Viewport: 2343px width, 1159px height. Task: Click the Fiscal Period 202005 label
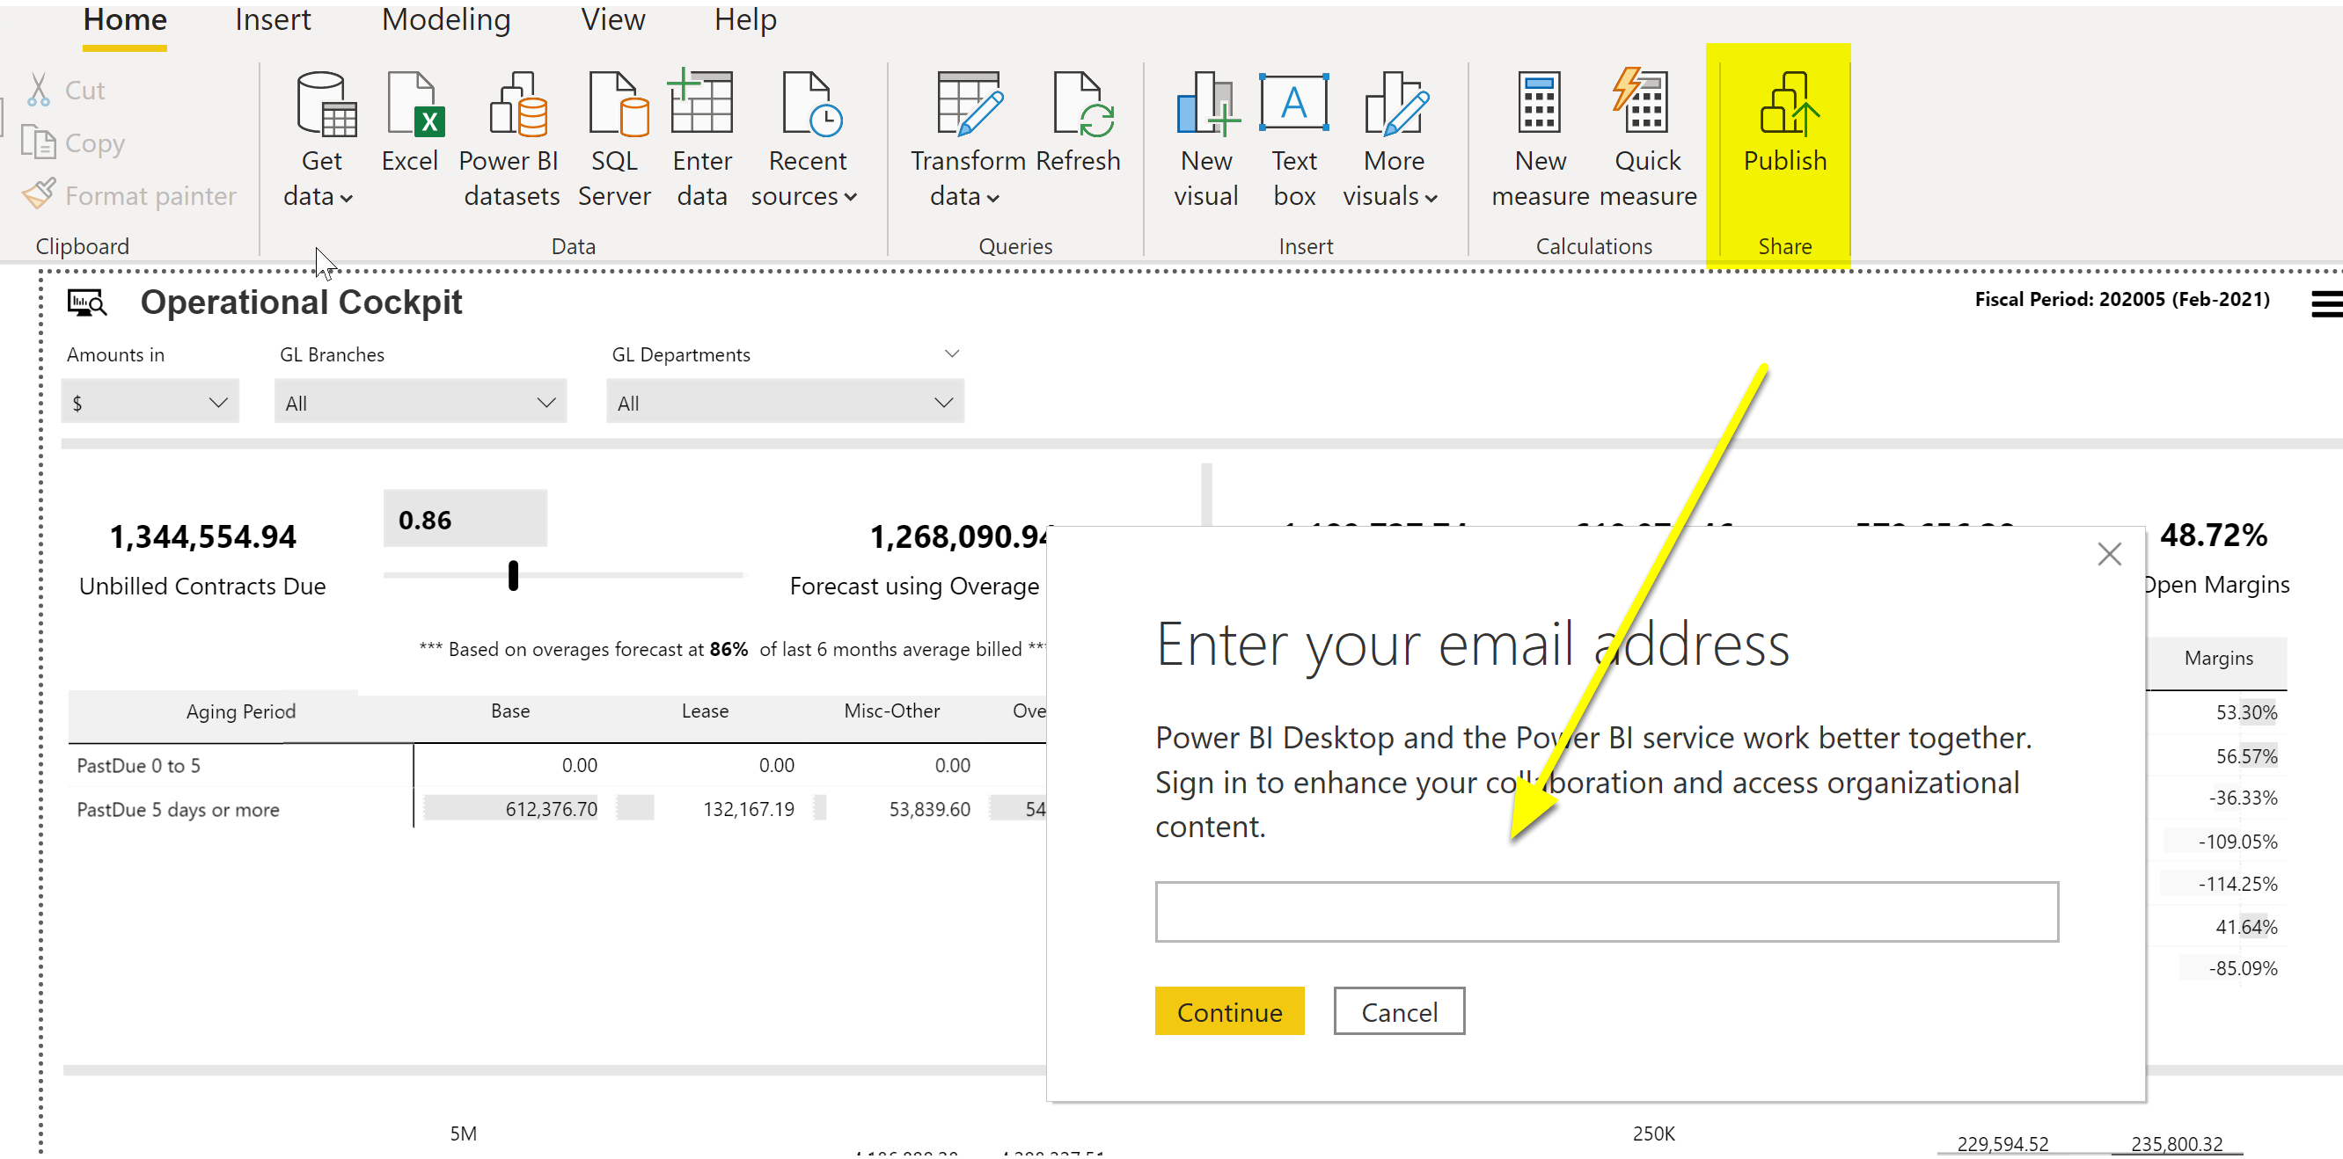pos(2121,300)
